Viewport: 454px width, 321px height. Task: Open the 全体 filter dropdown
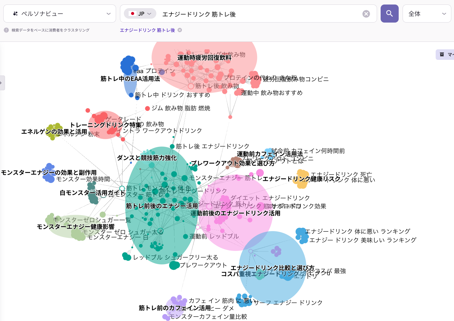tap(427, 14)
